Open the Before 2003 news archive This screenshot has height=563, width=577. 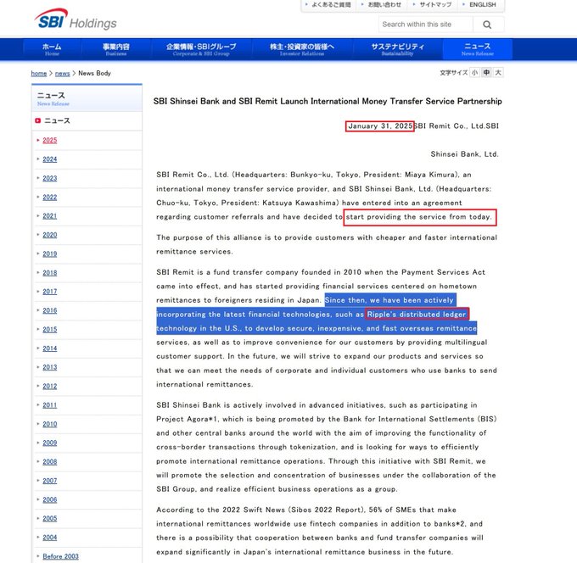pos(60,556)
